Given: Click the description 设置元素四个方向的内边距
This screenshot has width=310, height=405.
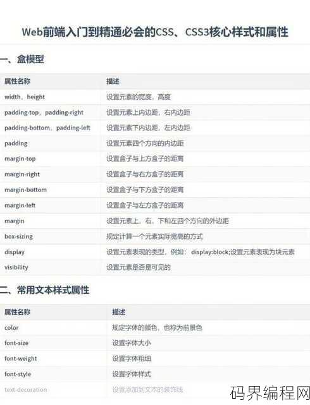Looking at the screenshot, I should click(x=145, y=143).
